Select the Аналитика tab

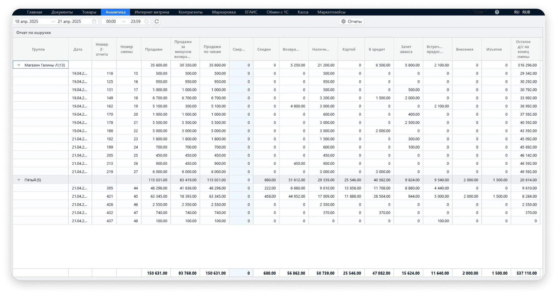(115, 12)
